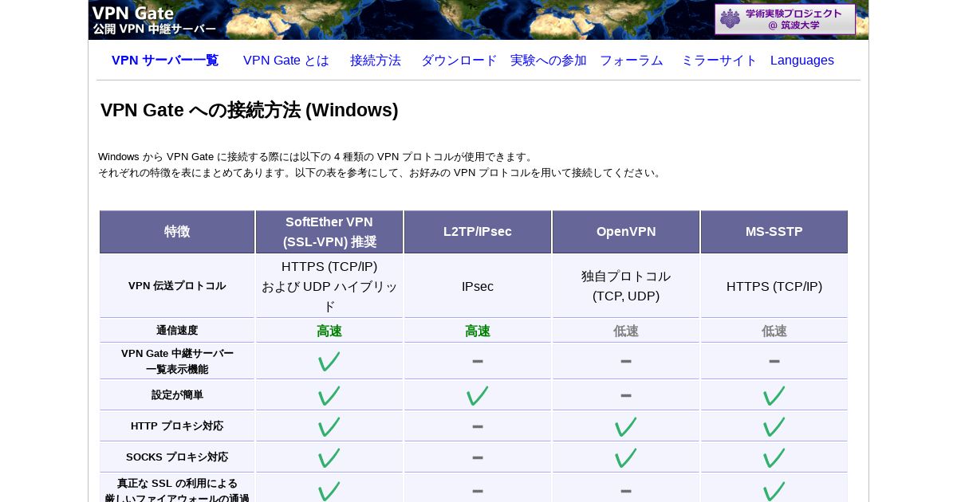
Task: Open the Languages menu link
Action: pos(802,61)
